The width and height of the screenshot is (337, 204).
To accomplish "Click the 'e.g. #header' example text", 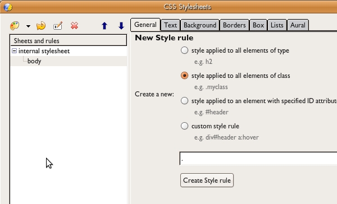I will pos(211,112).
